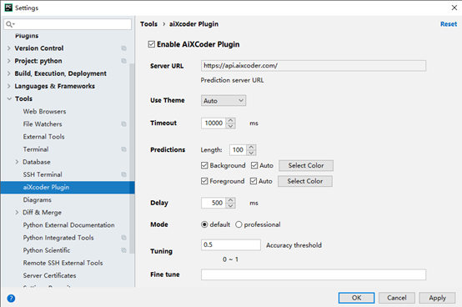Collapse the Tools section
The image size is (462, 307).
point(9,98)
